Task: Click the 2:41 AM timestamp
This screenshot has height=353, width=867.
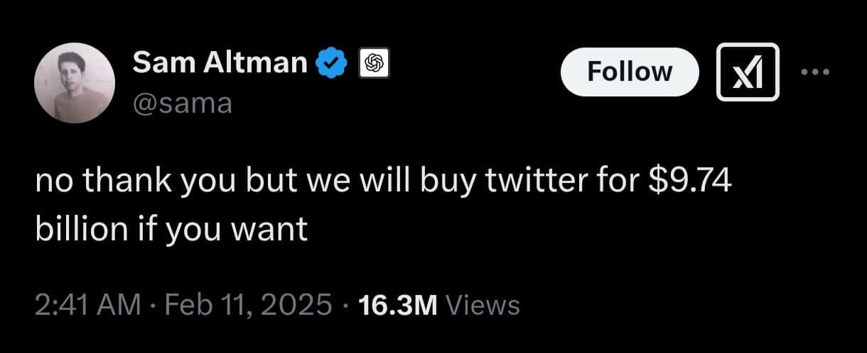Action: 87,306
